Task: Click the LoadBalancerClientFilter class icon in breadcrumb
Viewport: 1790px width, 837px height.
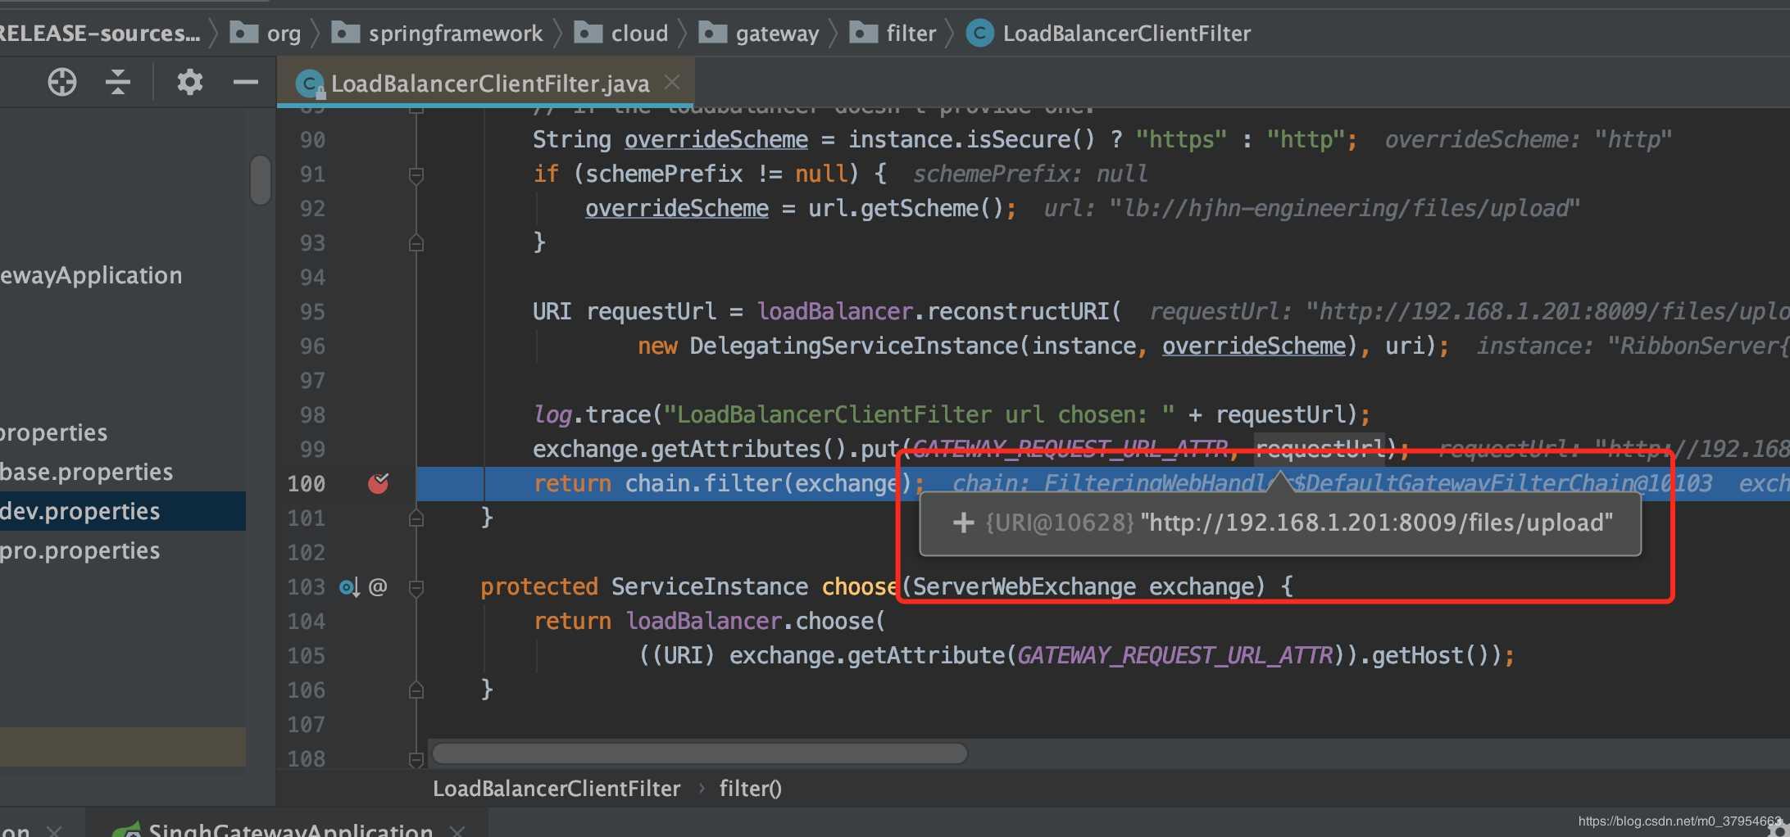Action: tap(979, 34)
